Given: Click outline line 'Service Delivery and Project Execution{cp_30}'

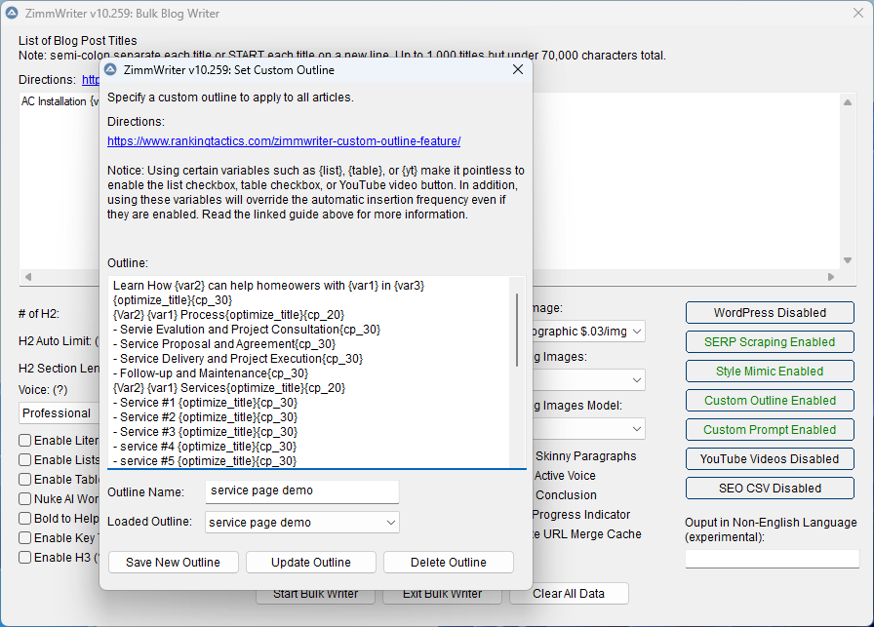Looking at the screenshot, I should [238, 359].
